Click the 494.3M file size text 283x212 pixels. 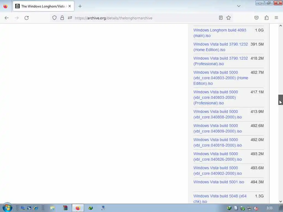(x=257, y=182)
